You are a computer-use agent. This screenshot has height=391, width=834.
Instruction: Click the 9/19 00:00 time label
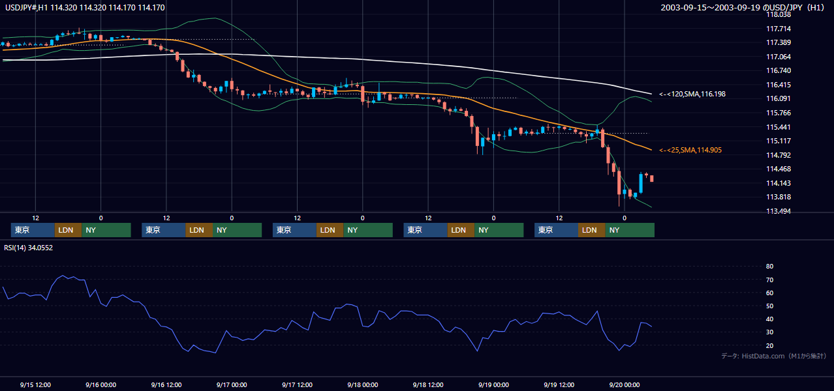493,384
